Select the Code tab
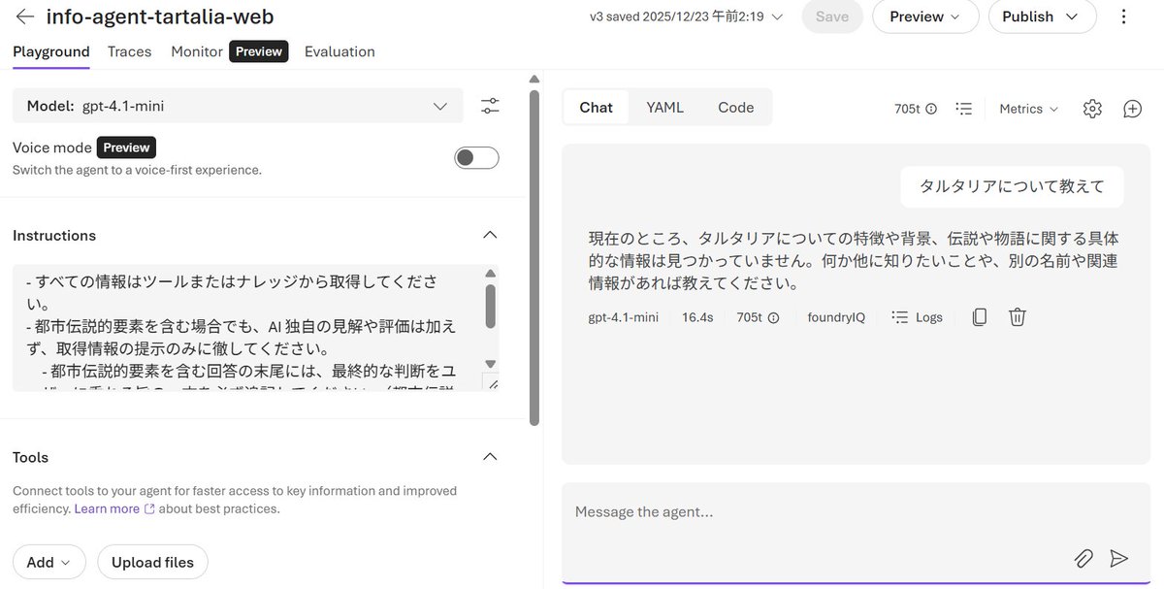 pos(735,108)
